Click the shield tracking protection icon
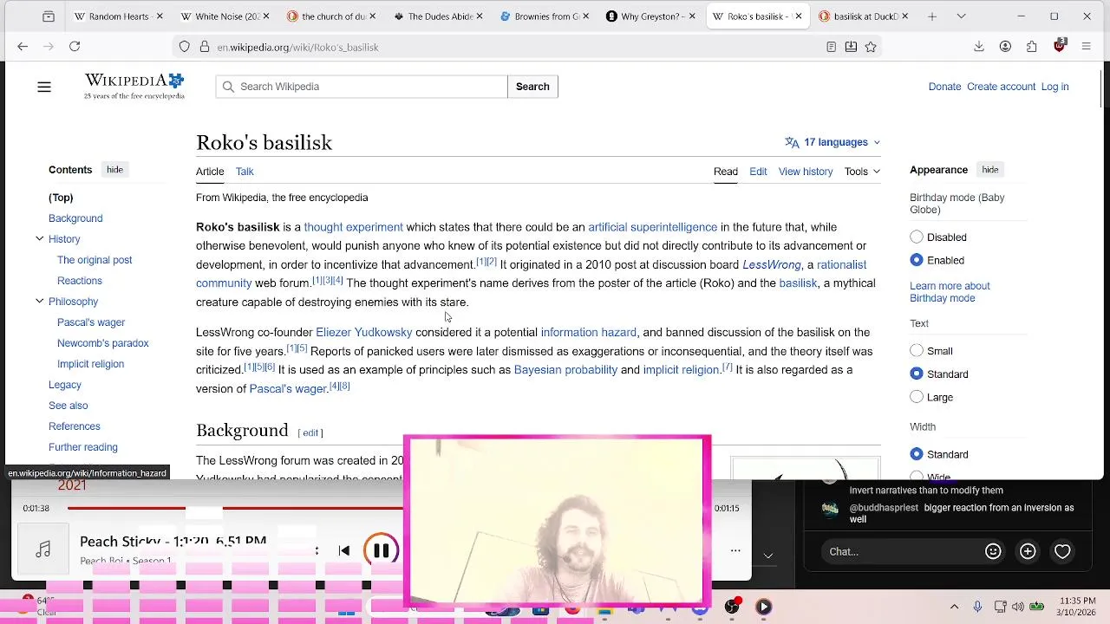This screenshot has height=624, width=1110. (x=185, y=47)
